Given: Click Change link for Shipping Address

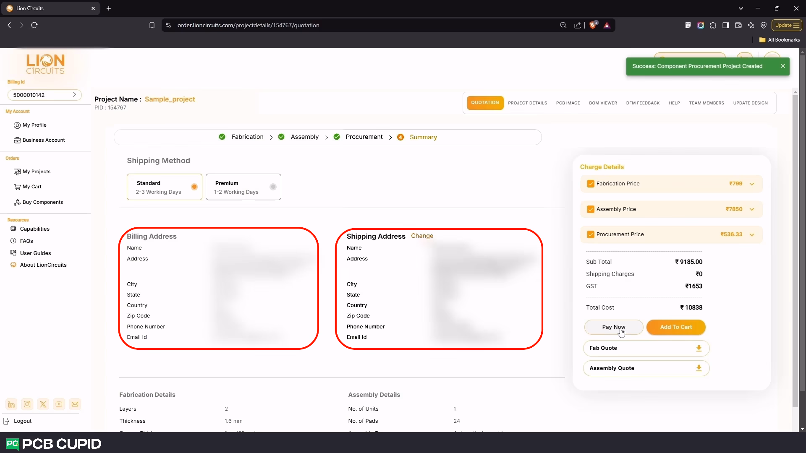Looking at the screenshot, I should coord(422,236).
